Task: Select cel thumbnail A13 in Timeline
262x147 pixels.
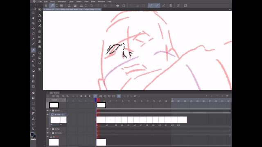Action: pos(182,120)
